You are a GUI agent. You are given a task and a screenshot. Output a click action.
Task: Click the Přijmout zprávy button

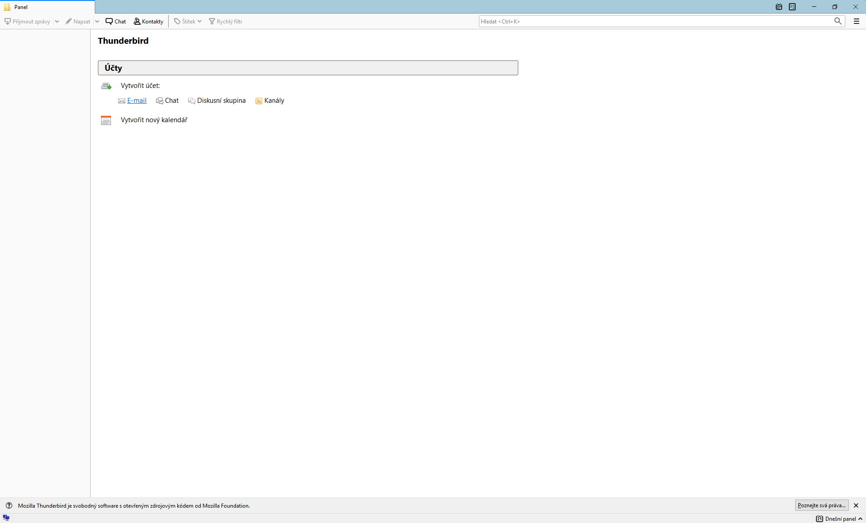[27, 21]
